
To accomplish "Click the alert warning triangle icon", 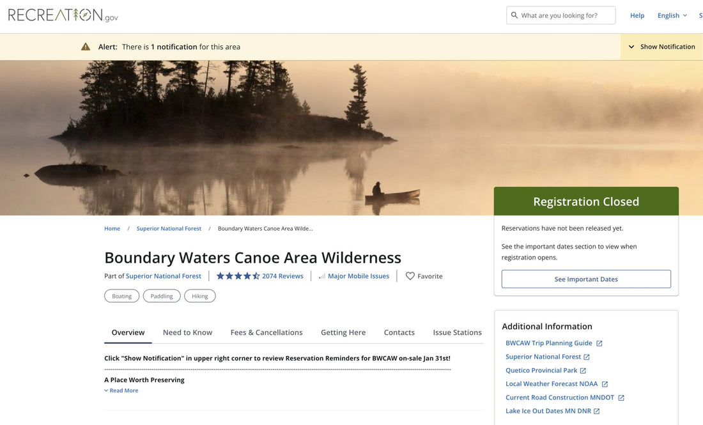I will [86, 47].
